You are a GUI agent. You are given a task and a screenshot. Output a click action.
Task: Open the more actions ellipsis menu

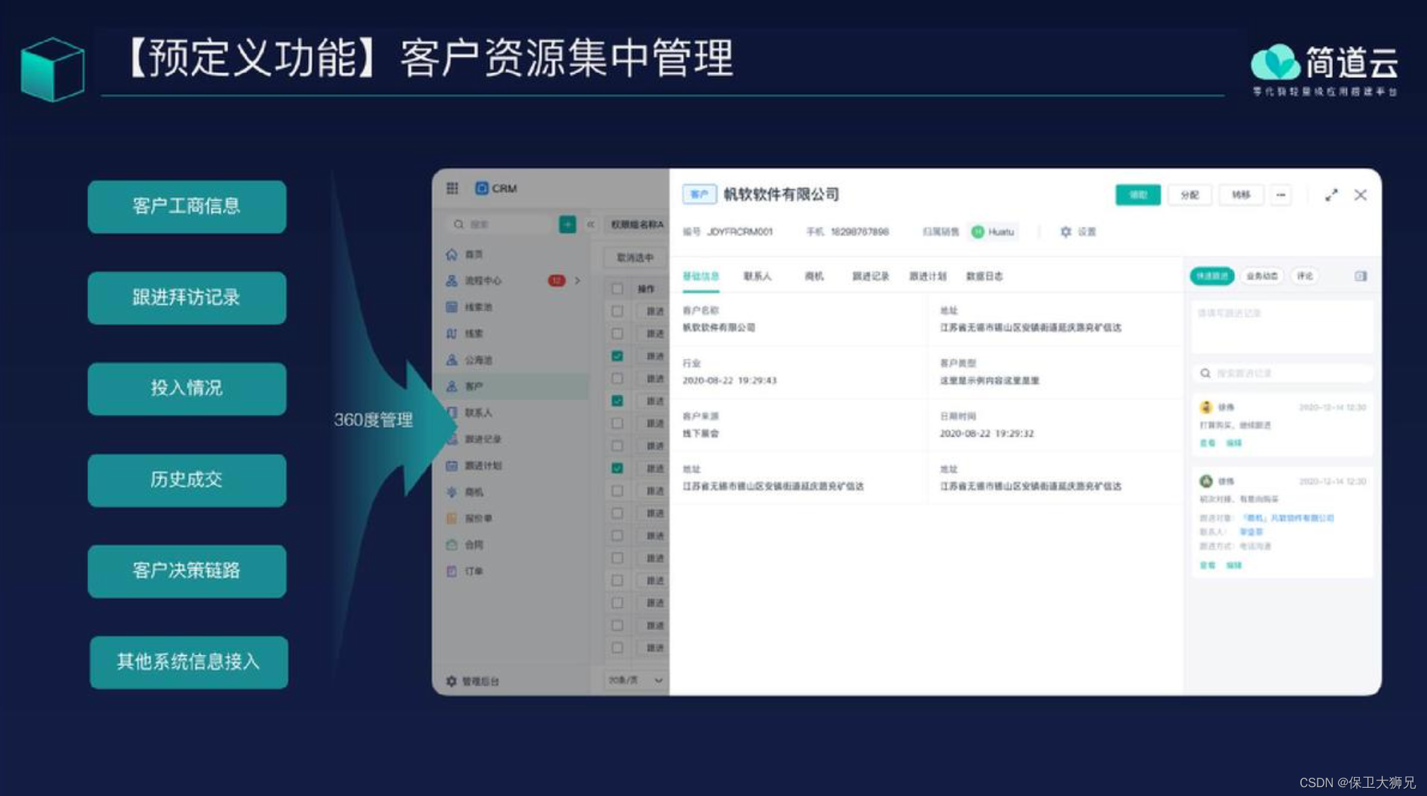[1281, 195]
